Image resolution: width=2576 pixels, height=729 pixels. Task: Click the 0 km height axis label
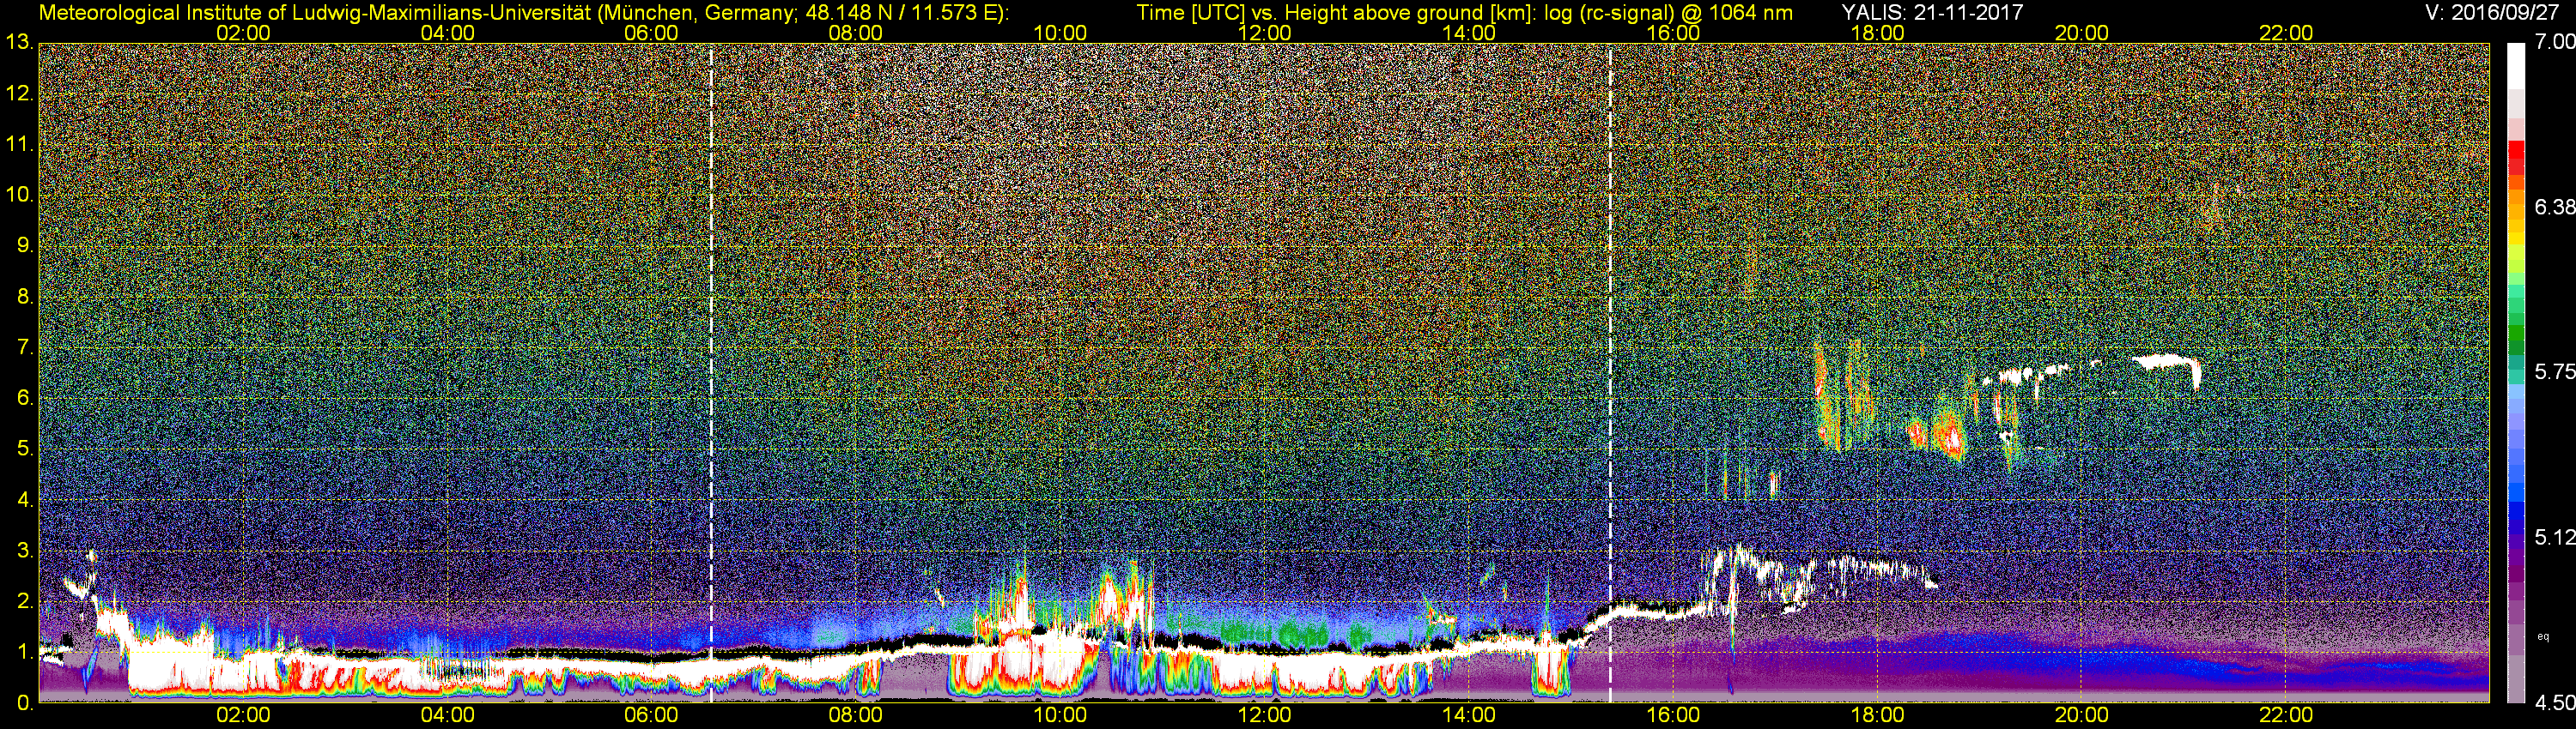24,703
